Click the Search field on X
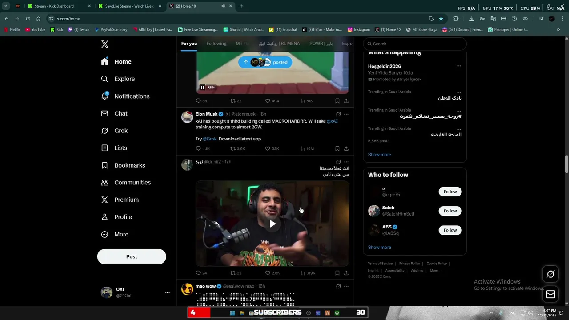The width and height of the screenshot is (569, 320). (x=415, y=44)
